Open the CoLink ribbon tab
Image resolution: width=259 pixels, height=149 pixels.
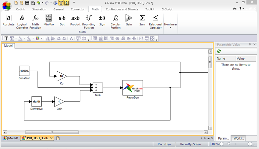[20, 9]
